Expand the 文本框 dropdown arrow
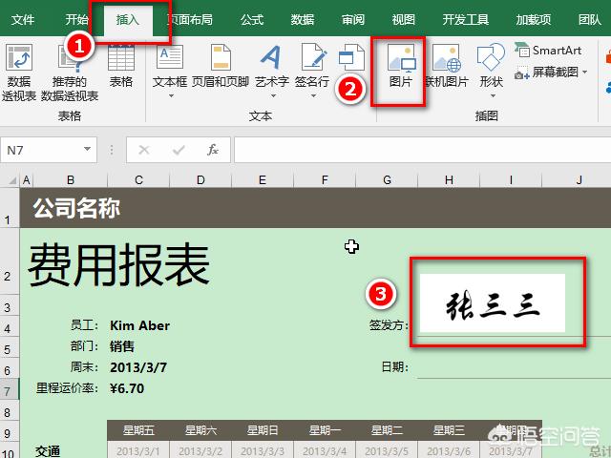Image resolution: width=611 pixels, height=458 pixels. click(171, 95)
